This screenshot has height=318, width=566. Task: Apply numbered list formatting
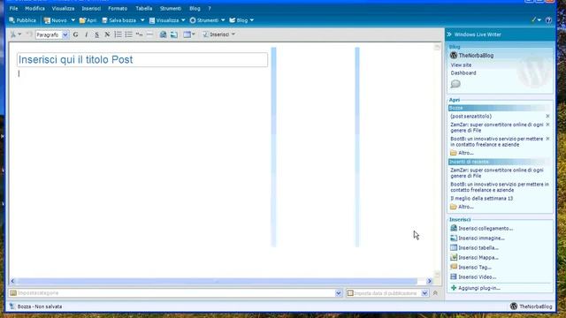[x=118, y=34]
